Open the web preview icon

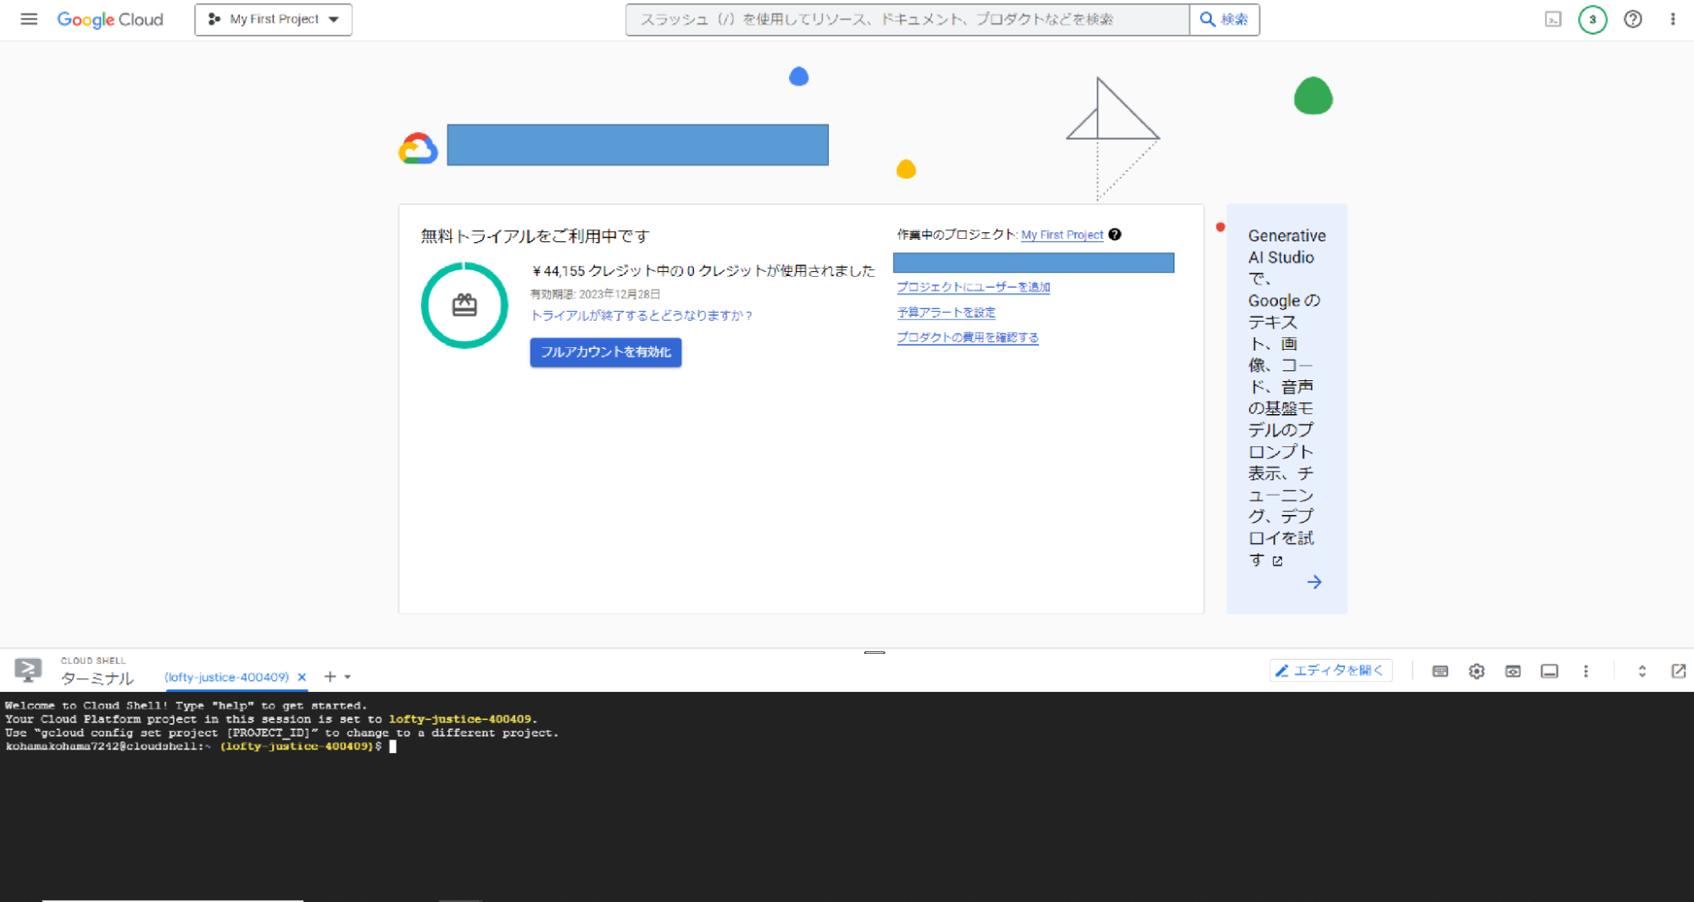pos(1513,672)
